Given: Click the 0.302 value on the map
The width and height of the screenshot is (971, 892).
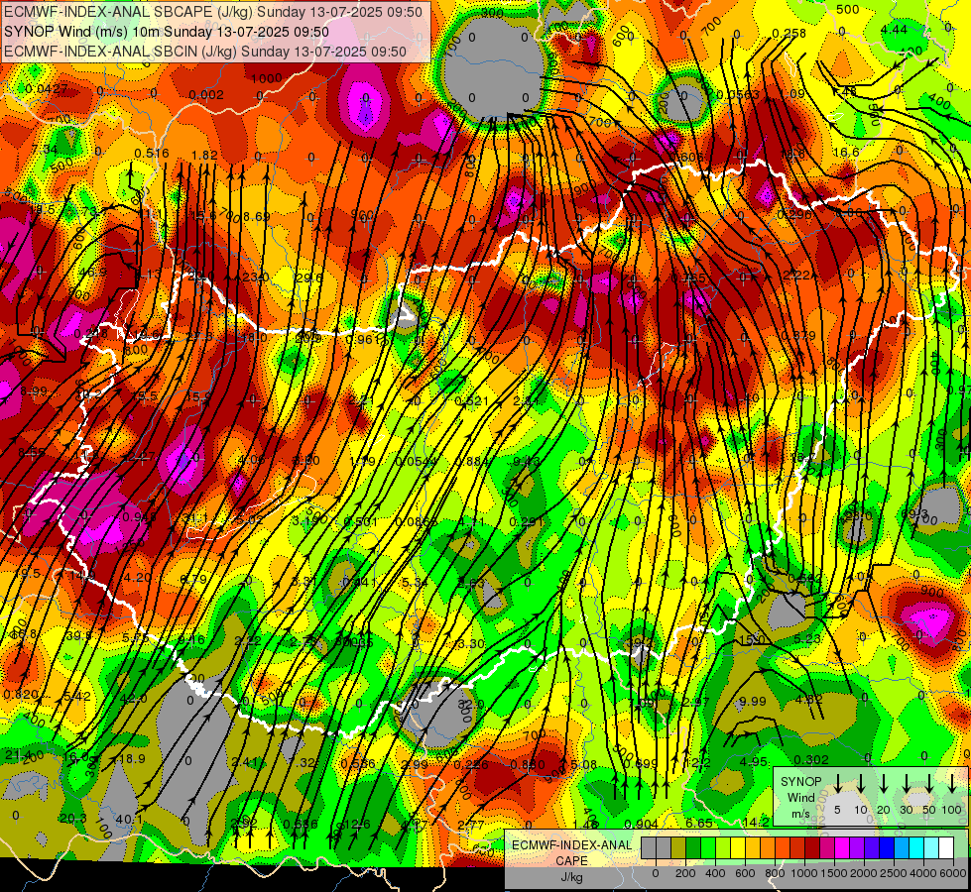Looking at the screenshot, I should [810, 759].
